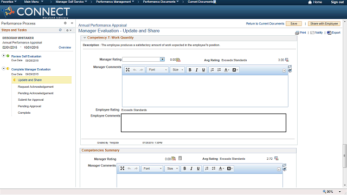Screen dimensions: 347x195
Task: Return to Current Documents
Action: pyautogui.click(x=265, y=24)
